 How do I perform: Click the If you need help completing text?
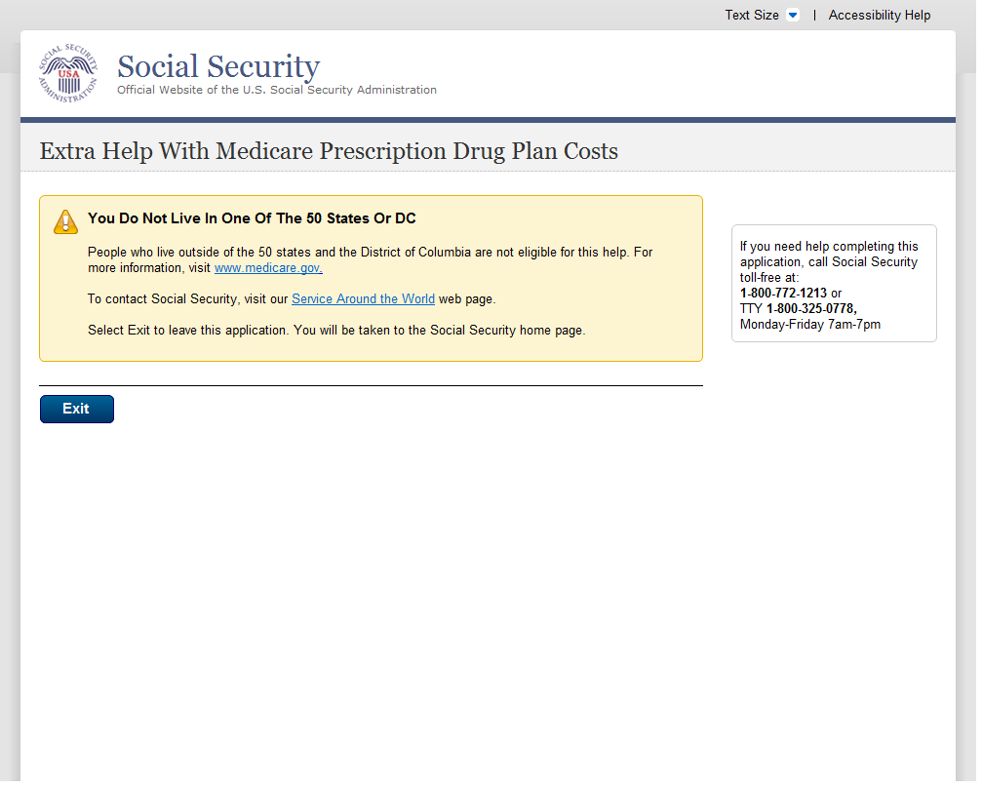(829, 247)
